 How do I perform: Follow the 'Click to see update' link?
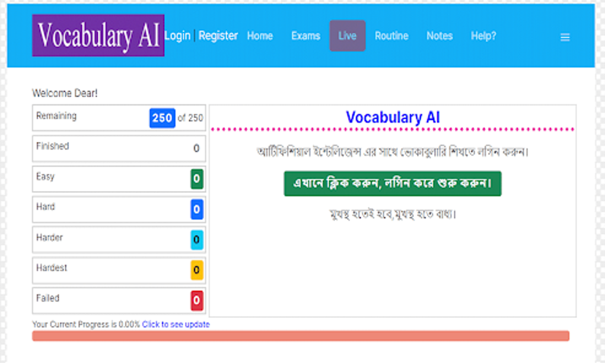176,324
